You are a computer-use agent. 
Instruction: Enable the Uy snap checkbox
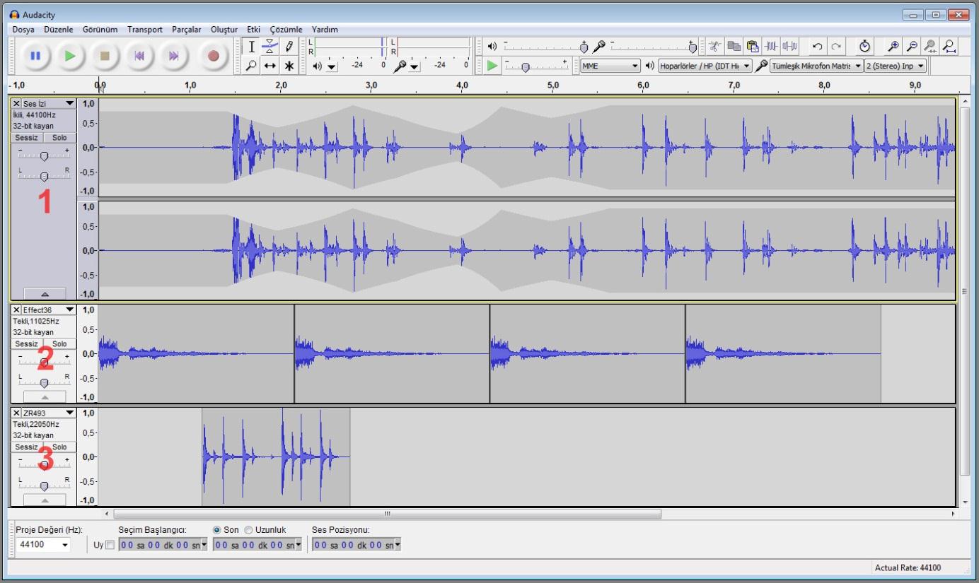[x=109, y=545]
